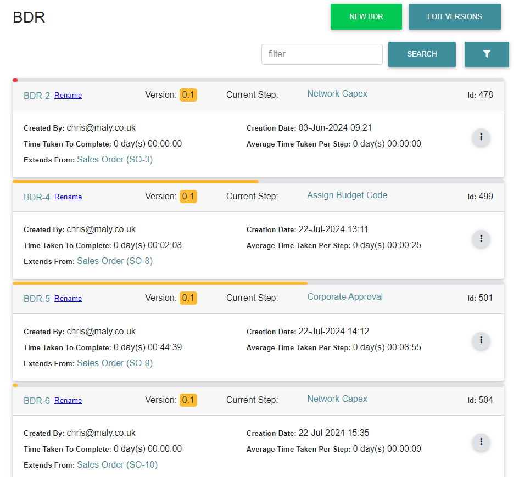Click the SEARCH button
The width and height of the screenshot is (519, 477).
(x=422, y=54)
